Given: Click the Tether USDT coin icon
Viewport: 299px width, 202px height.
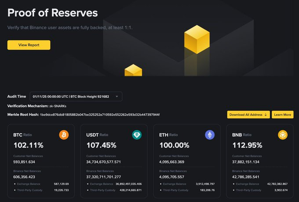Looking at the screenshot, I should tap(137, 135).
